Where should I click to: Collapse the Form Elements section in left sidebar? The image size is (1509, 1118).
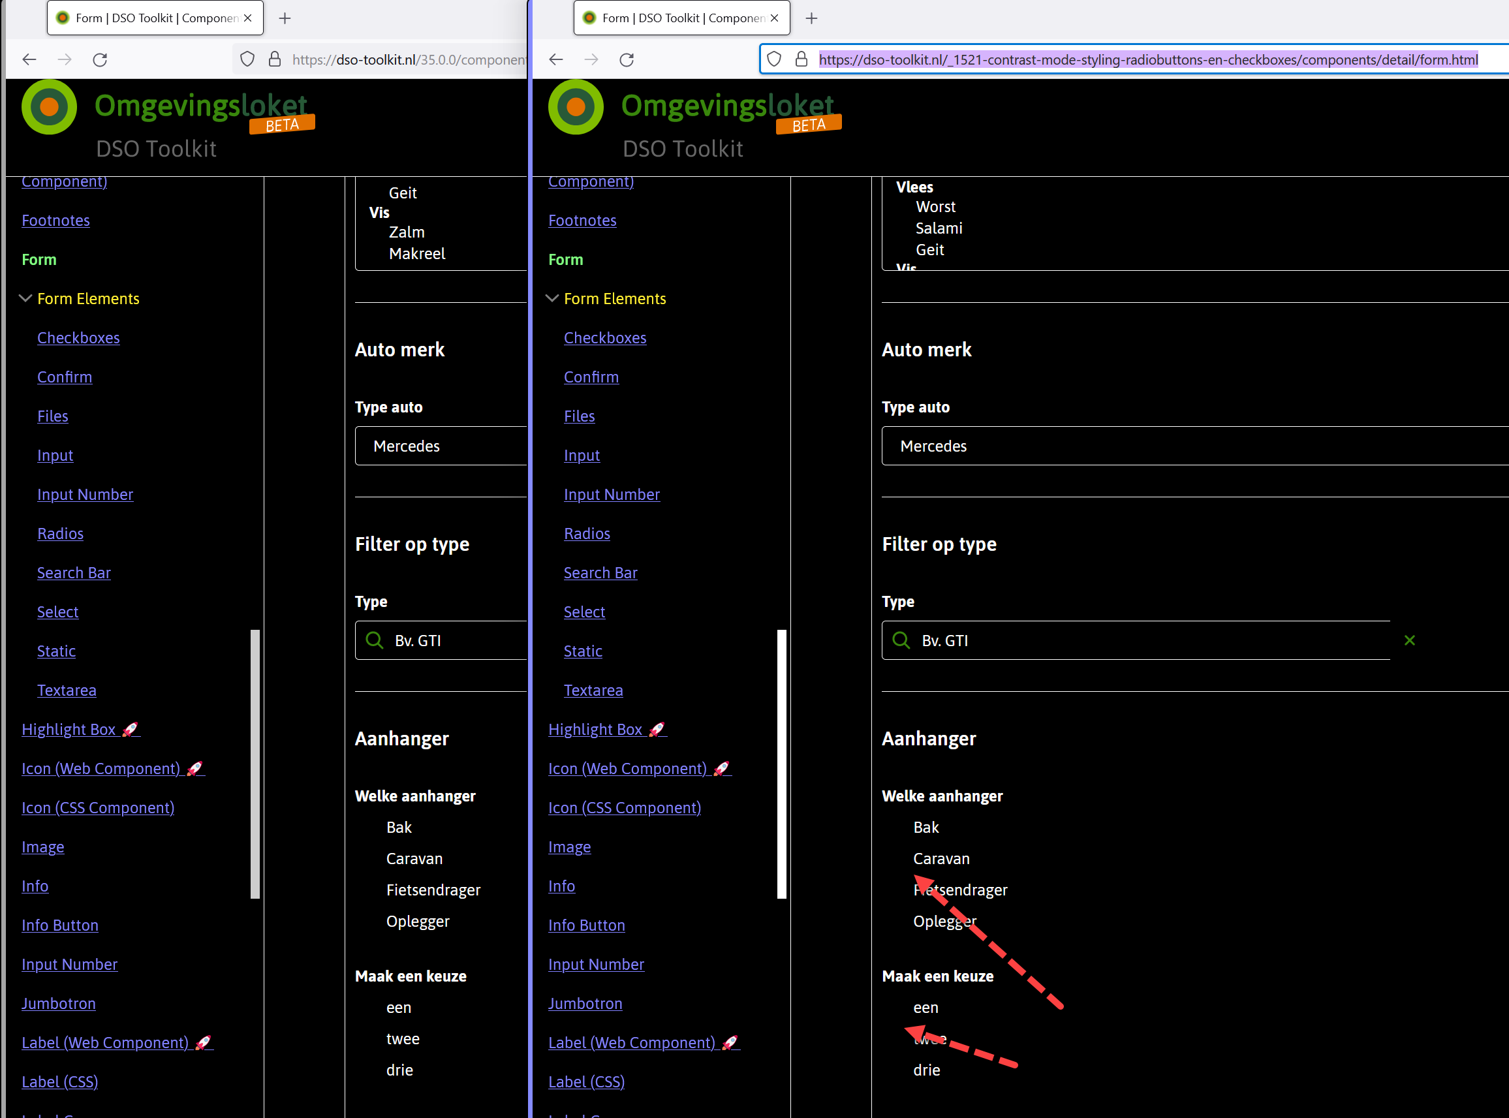pyautogui.click(x=25, y=298)
